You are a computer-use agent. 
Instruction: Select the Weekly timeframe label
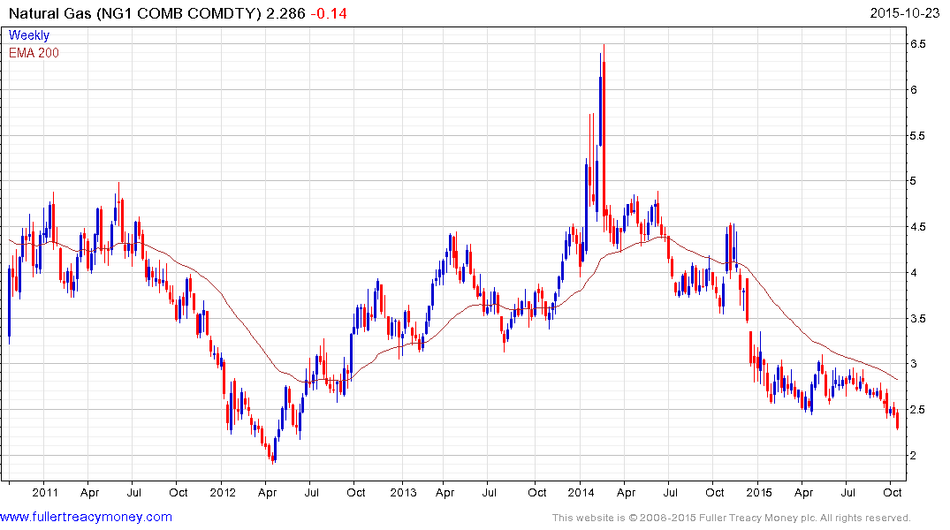[x=28, y=35]
